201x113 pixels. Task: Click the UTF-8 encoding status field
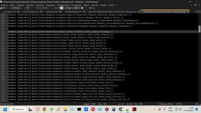coord(179,104)
